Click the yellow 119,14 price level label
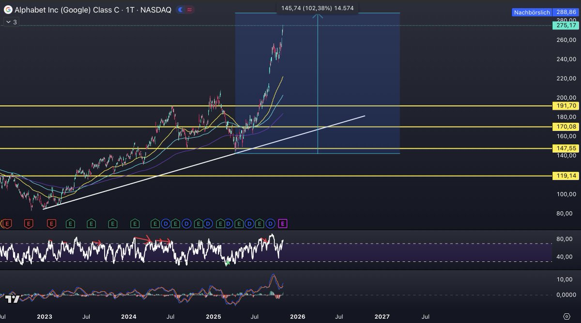 [566, 176]
